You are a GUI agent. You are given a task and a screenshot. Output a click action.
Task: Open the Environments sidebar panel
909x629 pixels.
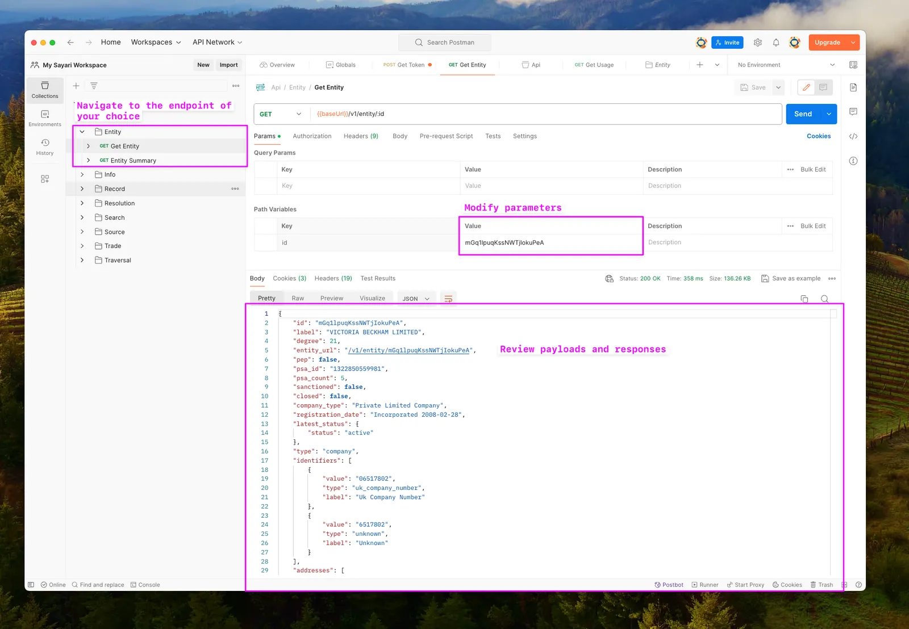45,118
